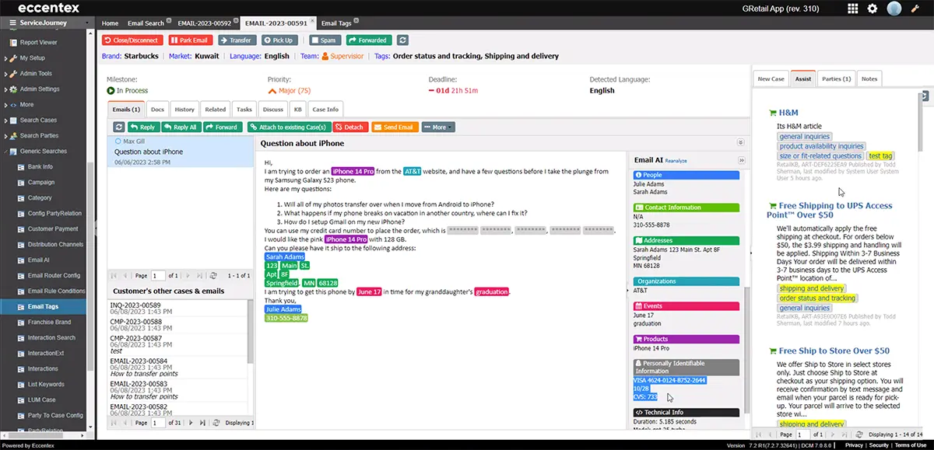Click the yellow 'test tag' tag

click(x=880, y=155)
